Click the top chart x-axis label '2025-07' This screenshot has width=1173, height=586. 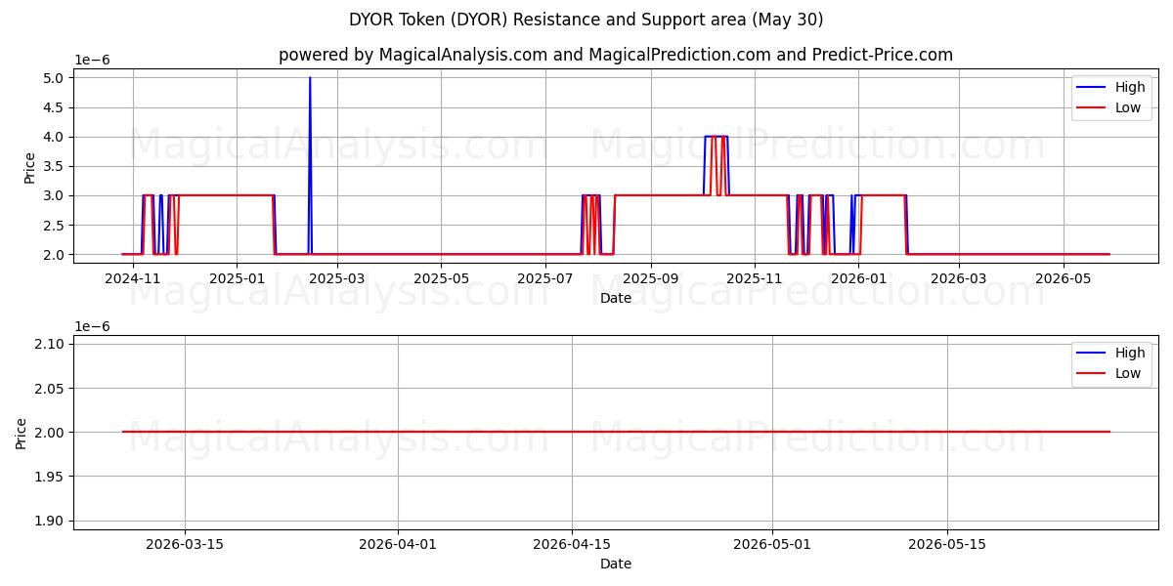[545, 278]
